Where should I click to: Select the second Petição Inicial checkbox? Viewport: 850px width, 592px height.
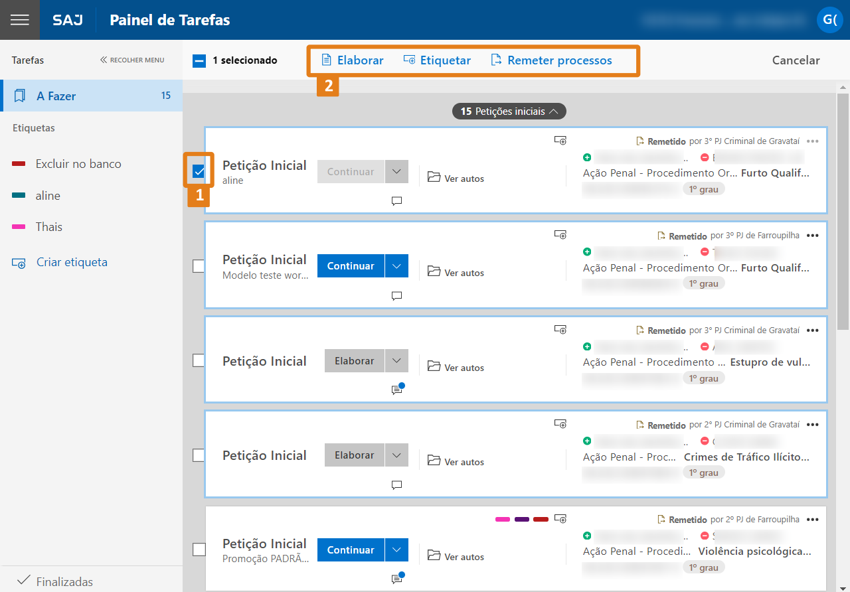coord(199,266)
